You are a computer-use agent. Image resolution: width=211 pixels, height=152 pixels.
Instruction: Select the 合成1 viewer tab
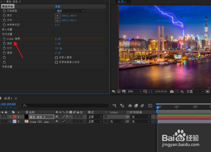pos(122,2)
